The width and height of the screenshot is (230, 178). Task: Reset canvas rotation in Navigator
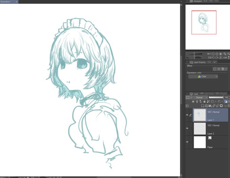pyautogui.click(x=221, y=58)
